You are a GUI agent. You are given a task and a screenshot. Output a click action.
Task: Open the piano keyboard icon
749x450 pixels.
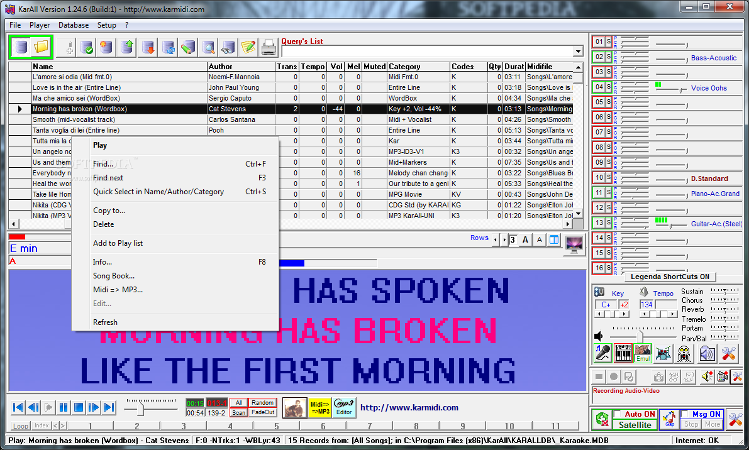coord(623,353)
